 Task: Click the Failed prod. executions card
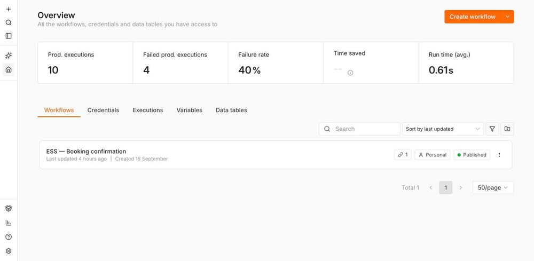(180, 62)
